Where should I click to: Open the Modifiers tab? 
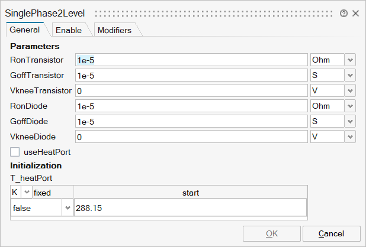pos(114,30)
